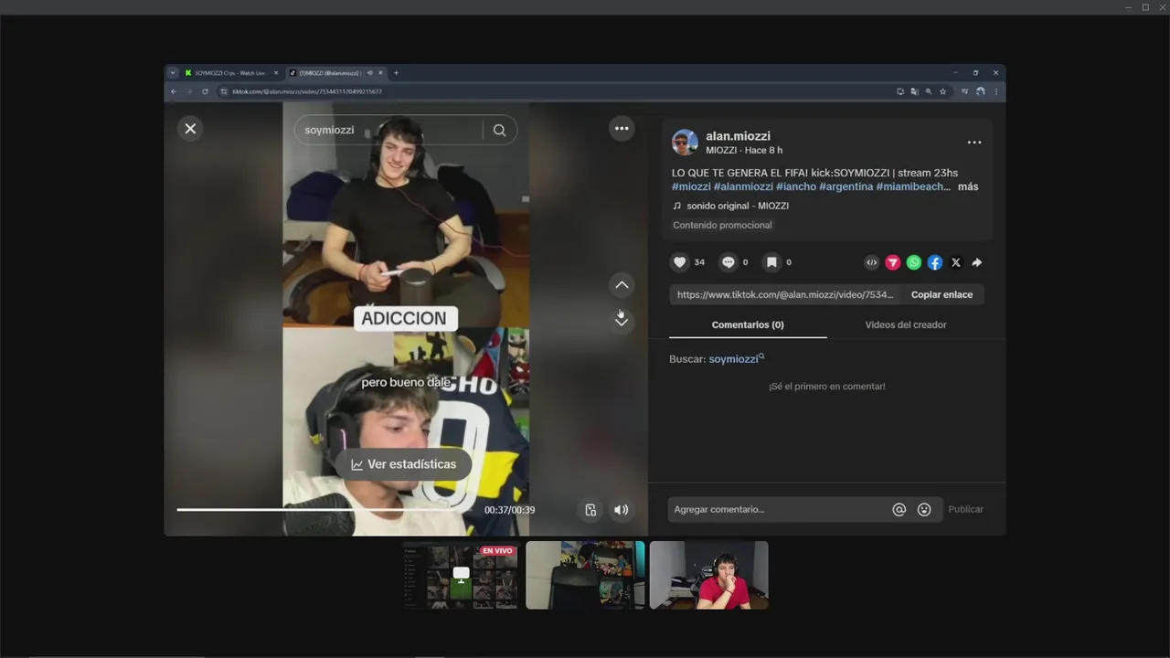
Task: Click 'Copiar enlace' button
Action: (941, 294)
